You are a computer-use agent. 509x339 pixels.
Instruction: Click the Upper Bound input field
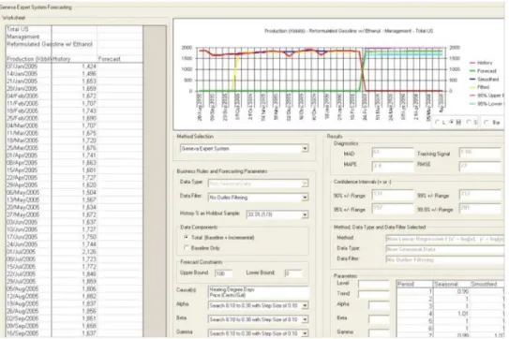tap(224, 273)
